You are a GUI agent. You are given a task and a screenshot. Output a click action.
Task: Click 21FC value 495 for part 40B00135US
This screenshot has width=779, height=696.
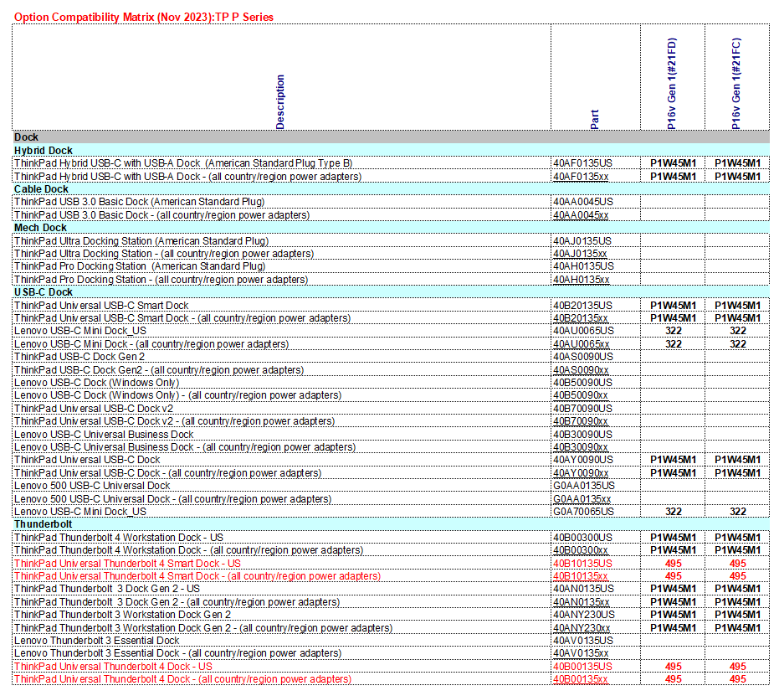click(737, 667)
